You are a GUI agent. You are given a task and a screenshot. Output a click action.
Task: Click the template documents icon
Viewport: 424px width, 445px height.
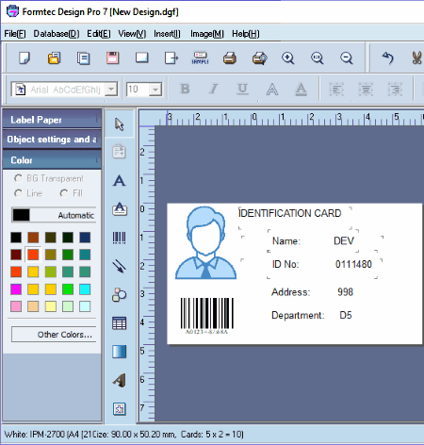click(83, 58)
